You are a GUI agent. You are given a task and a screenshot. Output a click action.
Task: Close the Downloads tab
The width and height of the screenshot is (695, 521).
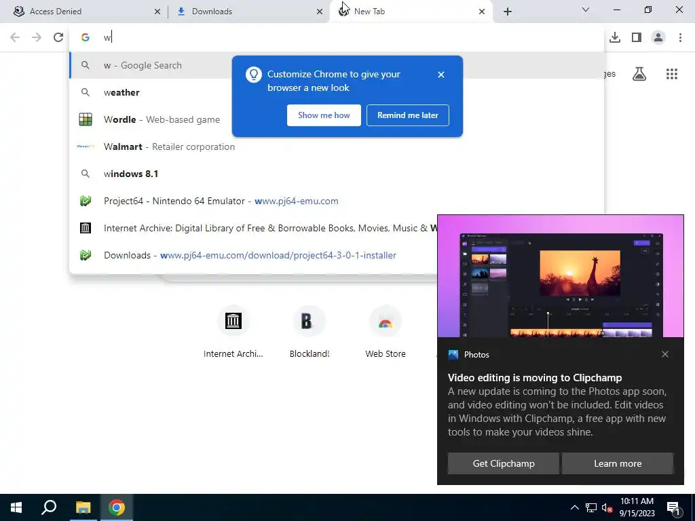click(x=320, y=12)
